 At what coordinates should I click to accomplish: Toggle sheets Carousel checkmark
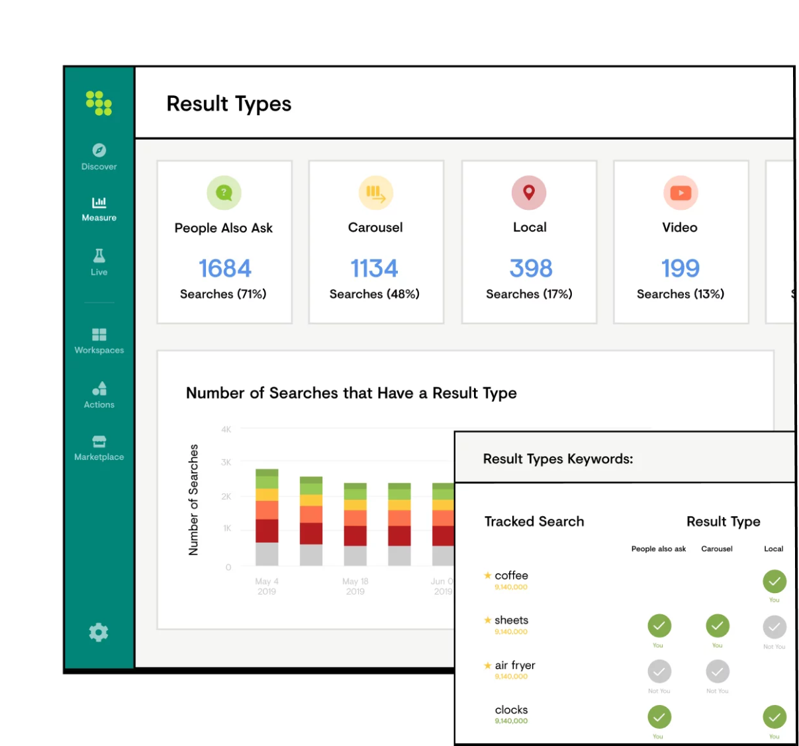pos(718,626)
